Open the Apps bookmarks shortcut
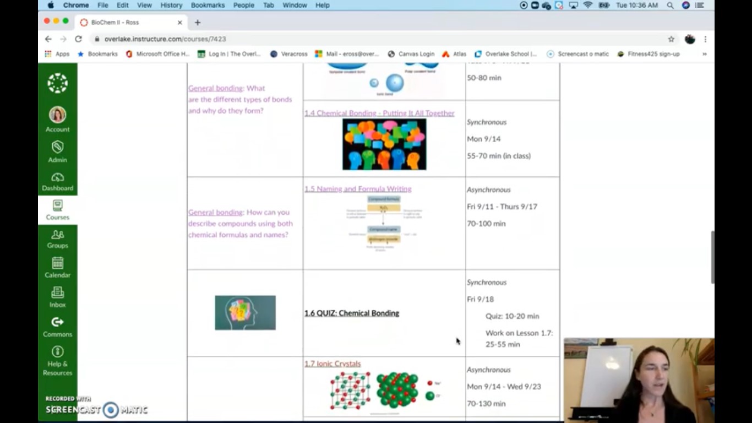Screen dimensions: 752x423 point(57,54)
